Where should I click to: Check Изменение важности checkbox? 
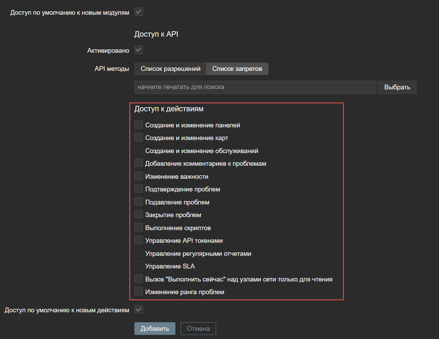pyautogui.click(x=138, y=176)
